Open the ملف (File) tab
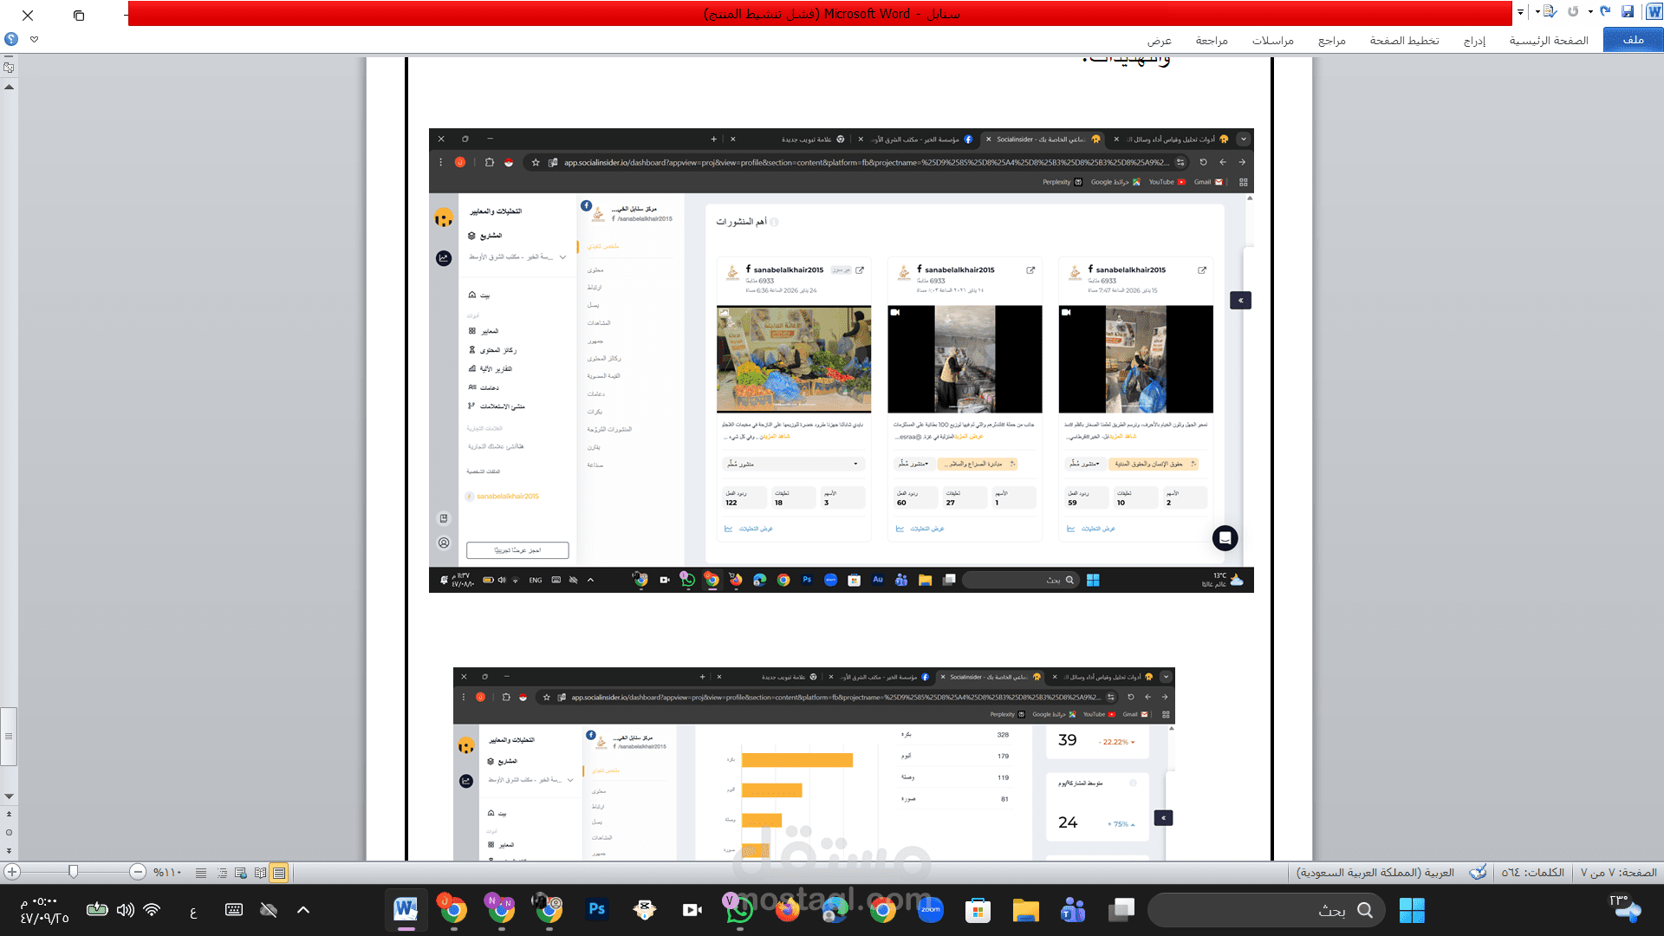Screen dimensions: 1664x936 [1633, 40]
